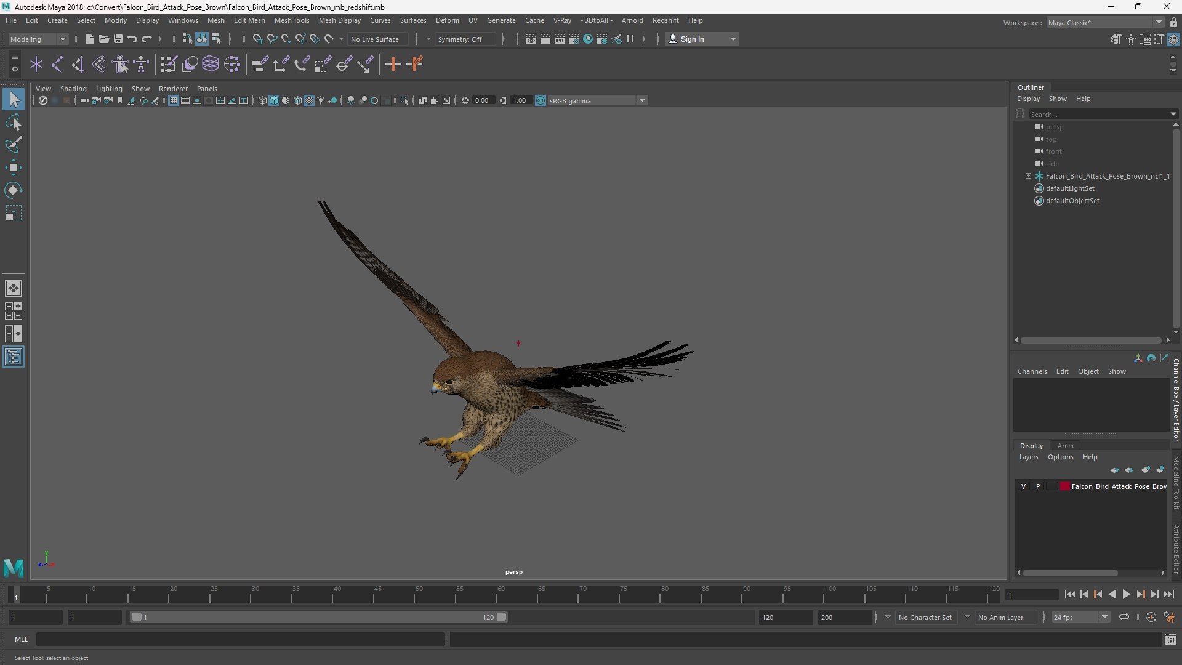Open the Channels menu in Channel Box

[x=1032, y=371]
